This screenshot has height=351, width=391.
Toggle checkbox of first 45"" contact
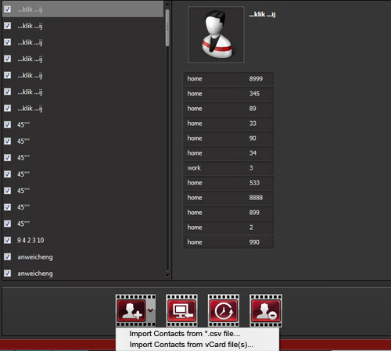pos(8,124)
